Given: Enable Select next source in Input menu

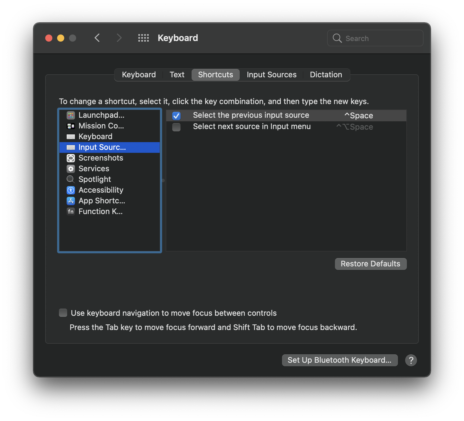Looking at the screenshot, I should (x=176, y=127).
